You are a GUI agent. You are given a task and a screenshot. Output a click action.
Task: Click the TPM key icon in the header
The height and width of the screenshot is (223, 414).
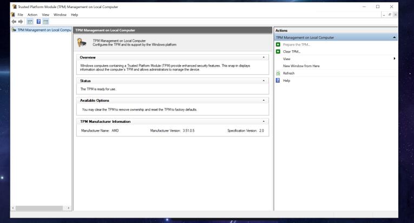(82, 43)
